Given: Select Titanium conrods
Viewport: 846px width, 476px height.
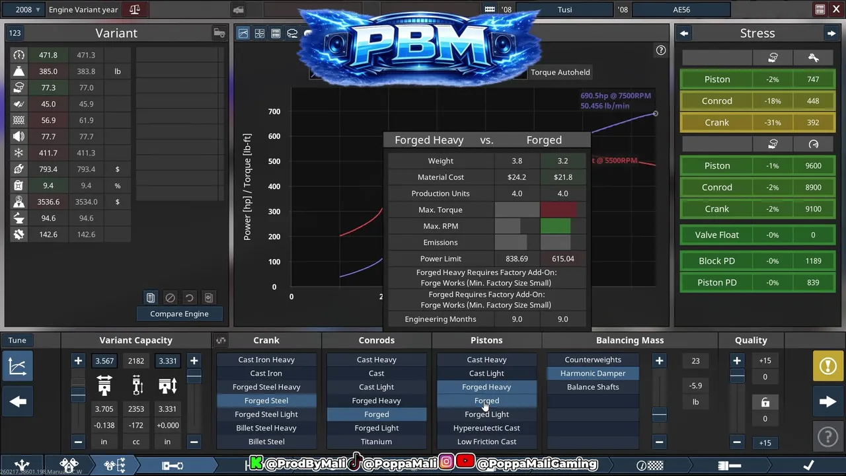Looking at the screenshot, I should pos(376,442).
